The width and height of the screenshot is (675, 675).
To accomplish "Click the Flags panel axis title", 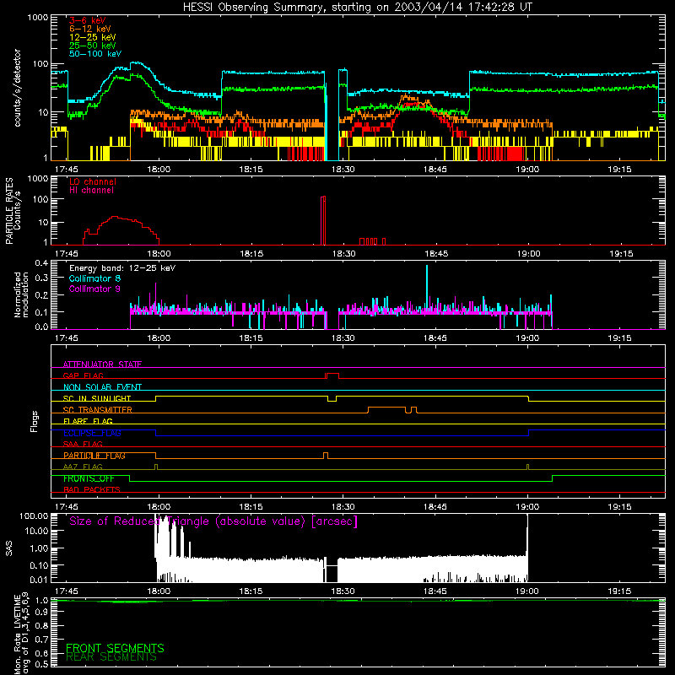I will 35,421.
